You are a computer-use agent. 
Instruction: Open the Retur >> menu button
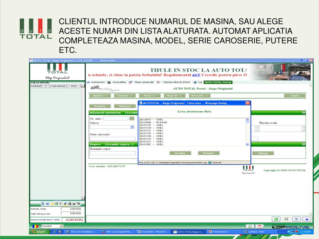pyautogui.click(x=150, y=96)
